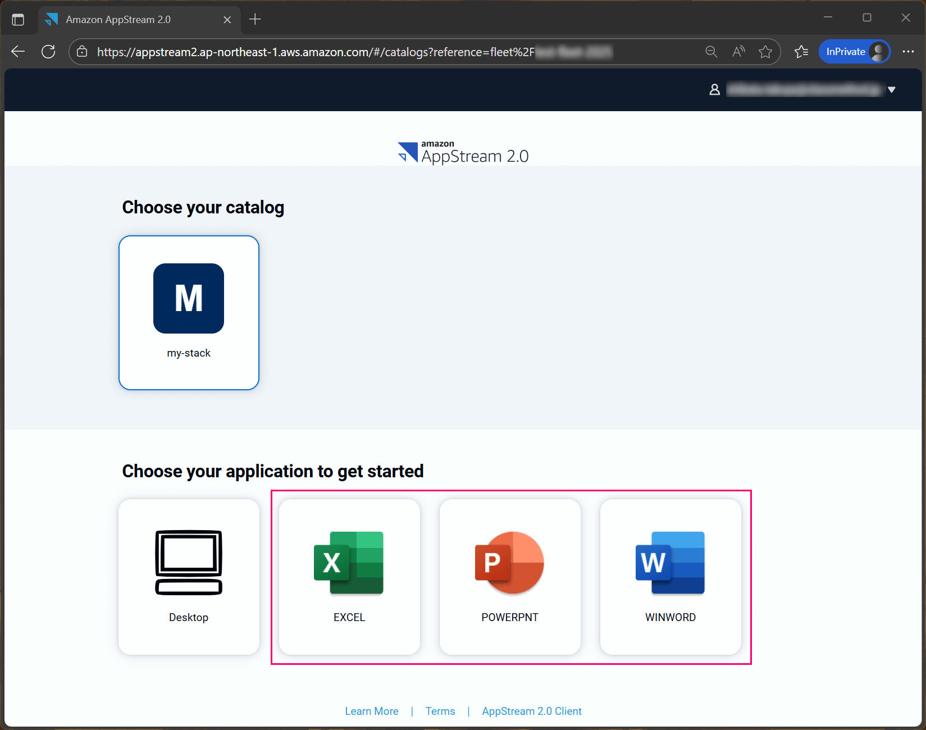Open a new browser tab

[x=256, y=19]
